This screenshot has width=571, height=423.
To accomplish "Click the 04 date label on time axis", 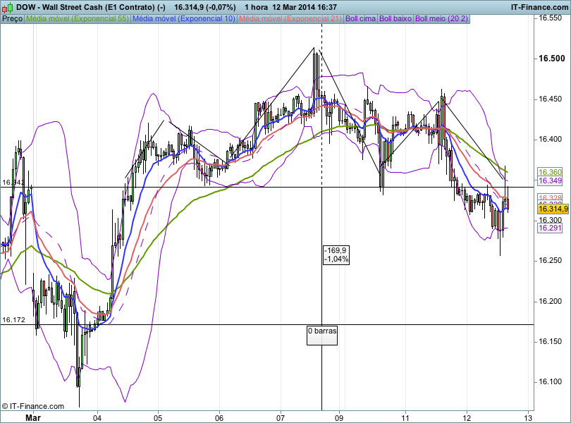I will [97, 417].
